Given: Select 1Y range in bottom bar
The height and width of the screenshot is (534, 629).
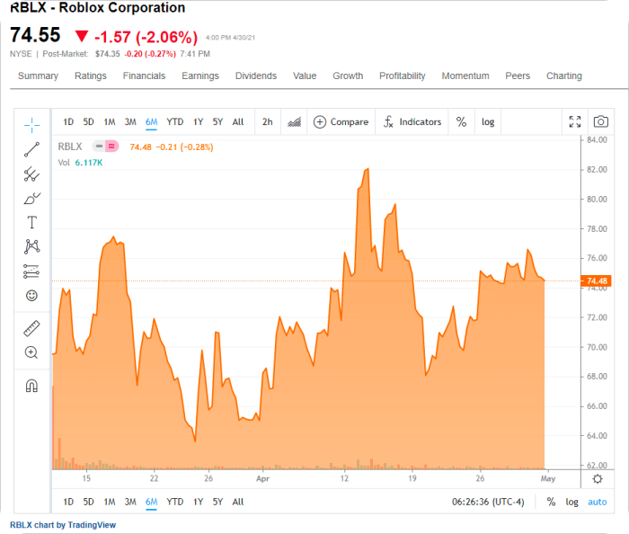Looking at the screenshot, I should click(199, 502).
